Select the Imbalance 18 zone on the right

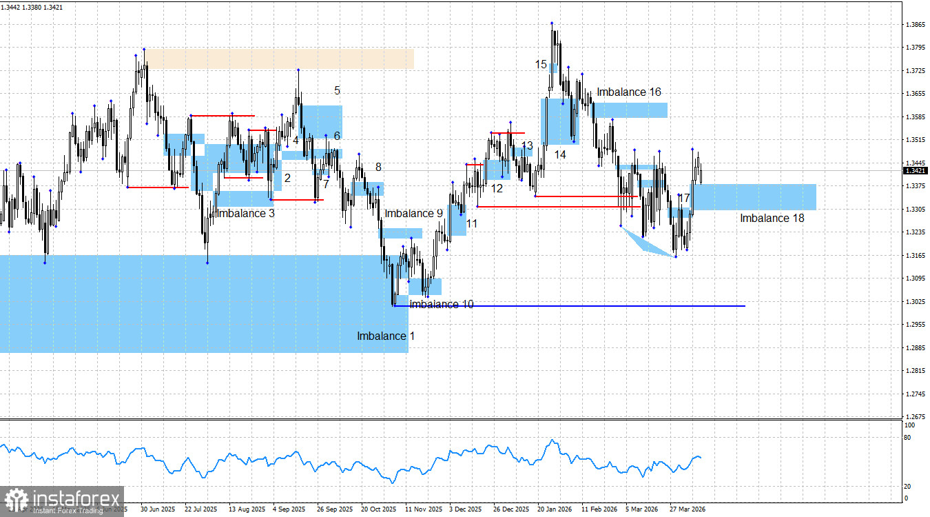(x=758, y=196)
